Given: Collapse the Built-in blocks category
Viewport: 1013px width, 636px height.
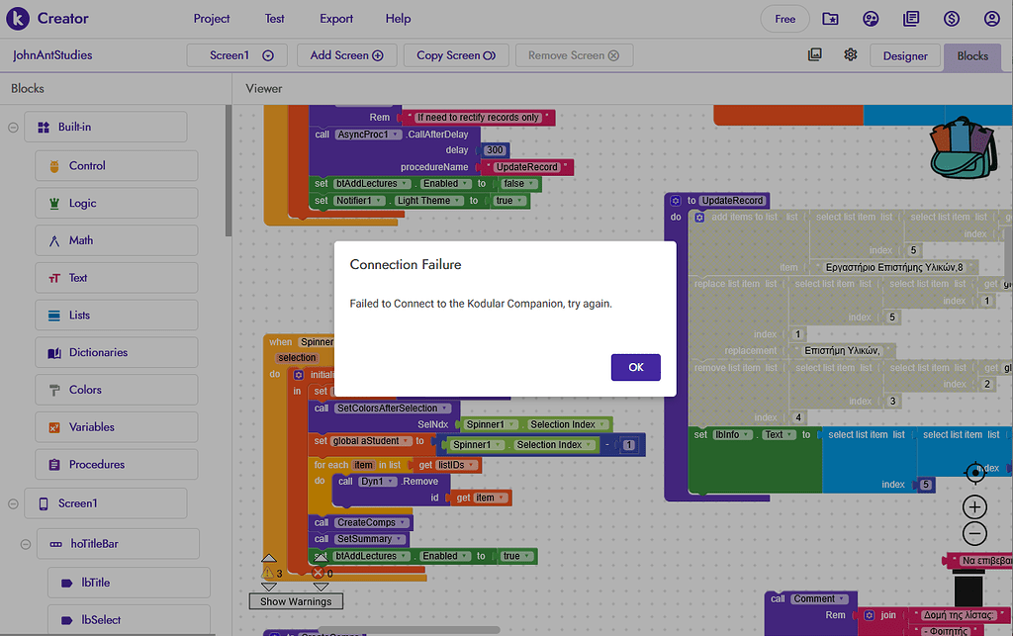Looking at the screenshot, I should 14,128.
